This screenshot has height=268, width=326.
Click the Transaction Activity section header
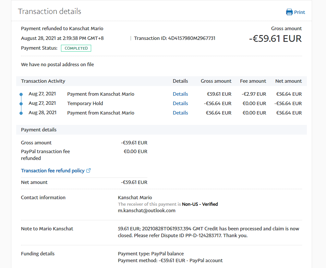tap(43, 81)
